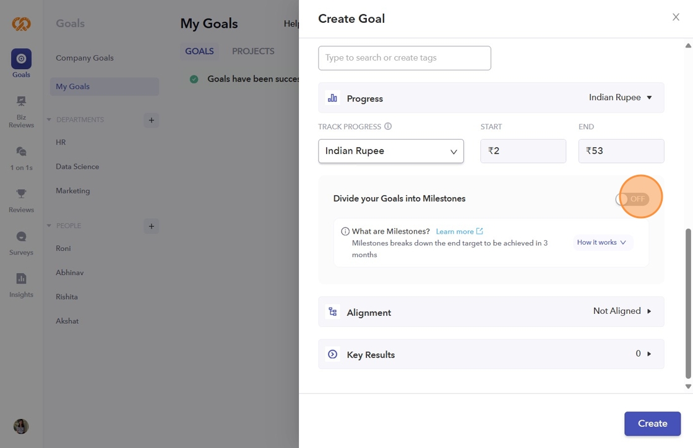Click the user avatar at bottom left
This screenshot has width=693, height=448.
pyautogui.click(x=21, y=426)
